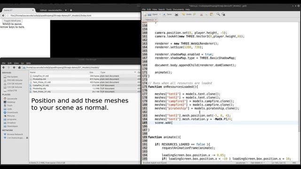Go back in the file manager
This screenshot has height=169, width=301.
point(3,68)
